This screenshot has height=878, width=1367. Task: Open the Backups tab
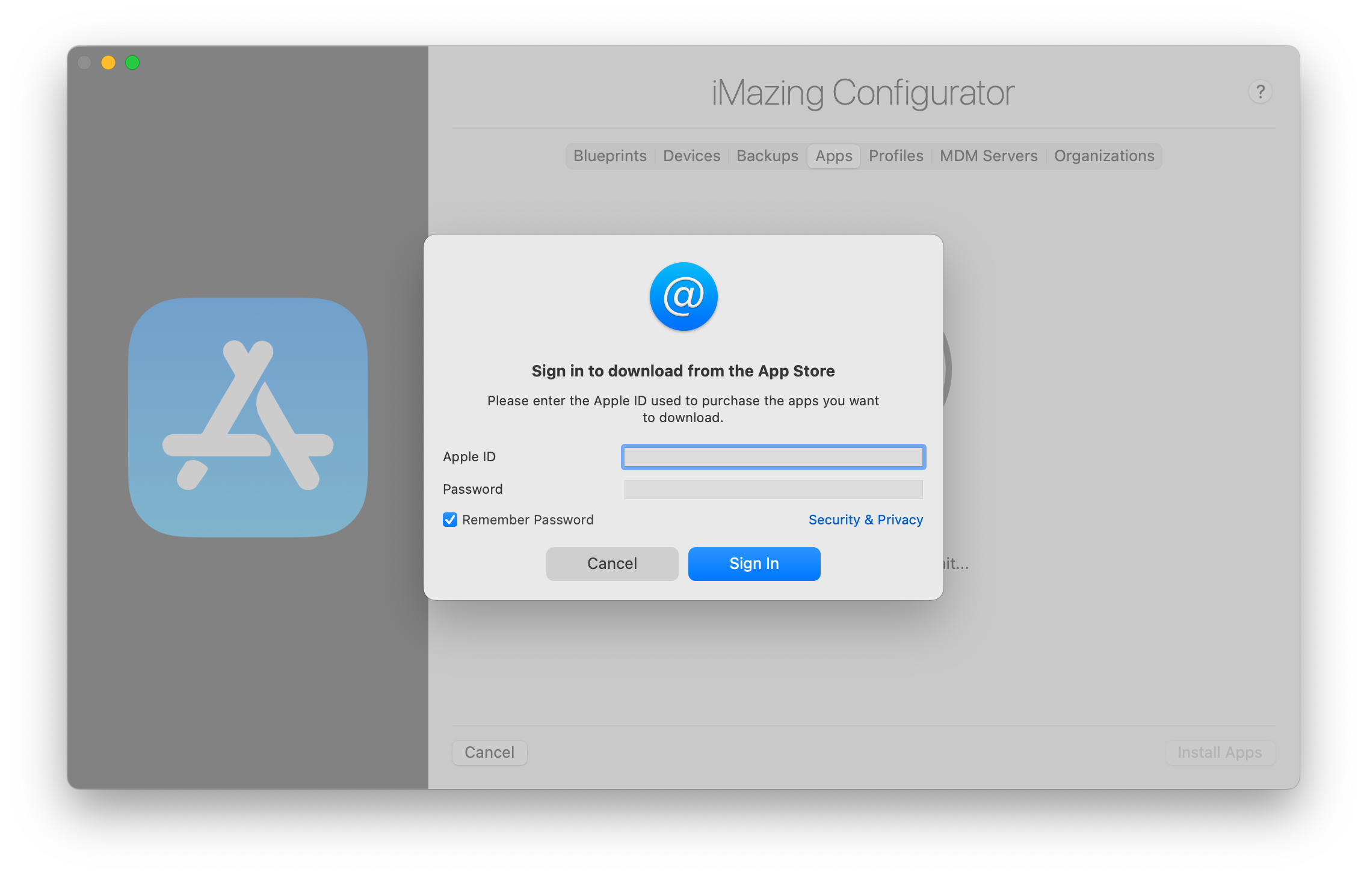[x=767, y=156]
